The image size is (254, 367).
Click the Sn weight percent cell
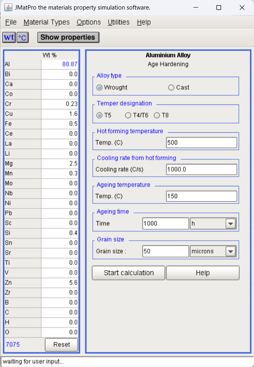[x=60, y=243]
